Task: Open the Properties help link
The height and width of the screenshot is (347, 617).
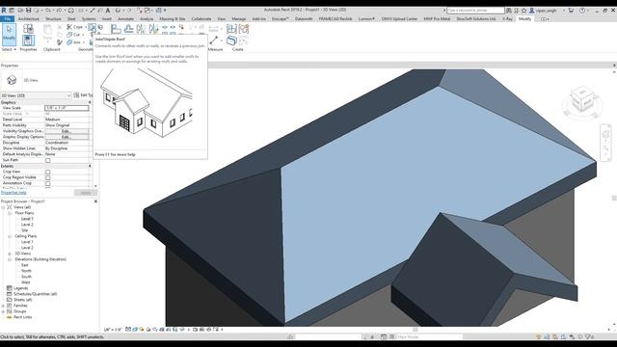Action: 13,193
